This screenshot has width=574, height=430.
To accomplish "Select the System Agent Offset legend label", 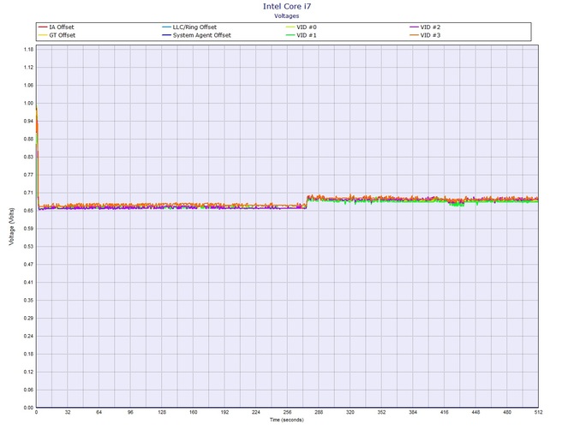I will point(201,35).
